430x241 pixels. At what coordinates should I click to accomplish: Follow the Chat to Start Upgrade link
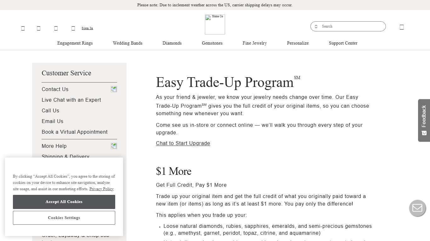pos(183,143)
